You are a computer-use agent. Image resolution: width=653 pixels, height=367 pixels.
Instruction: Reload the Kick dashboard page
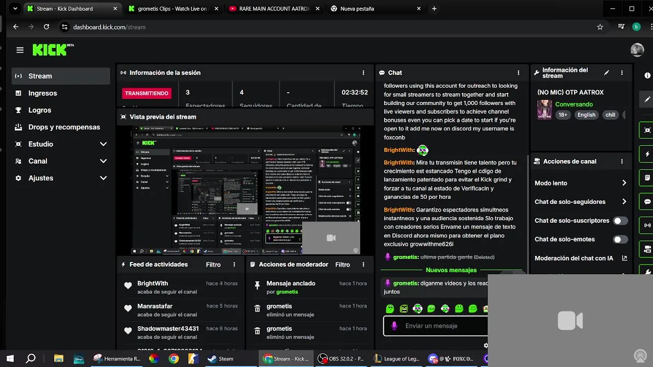pos(46,27)
